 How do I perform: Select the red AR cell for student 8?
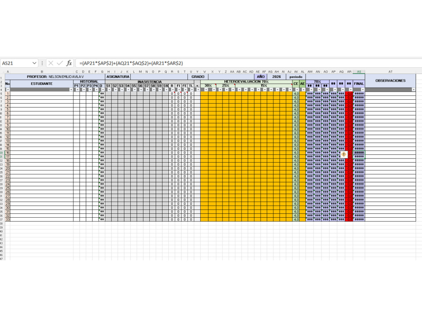click(349, 121)
